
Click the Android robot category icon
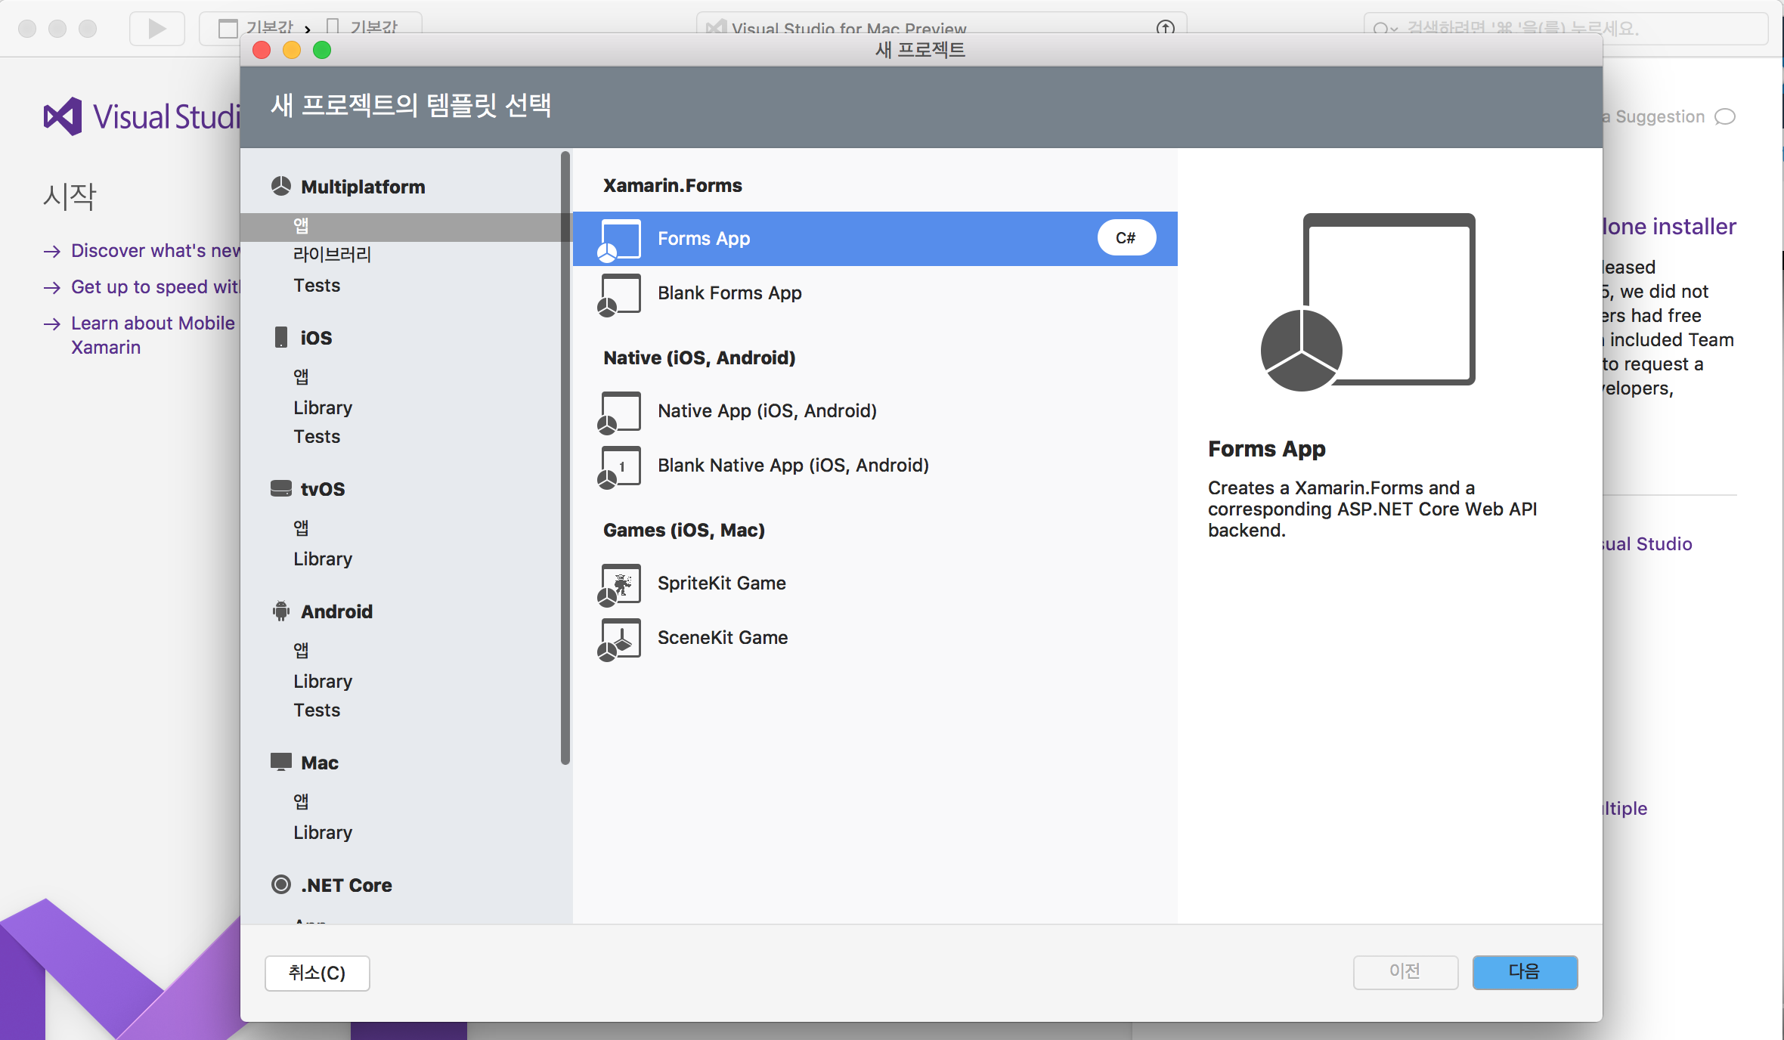[x=281, y=611]
